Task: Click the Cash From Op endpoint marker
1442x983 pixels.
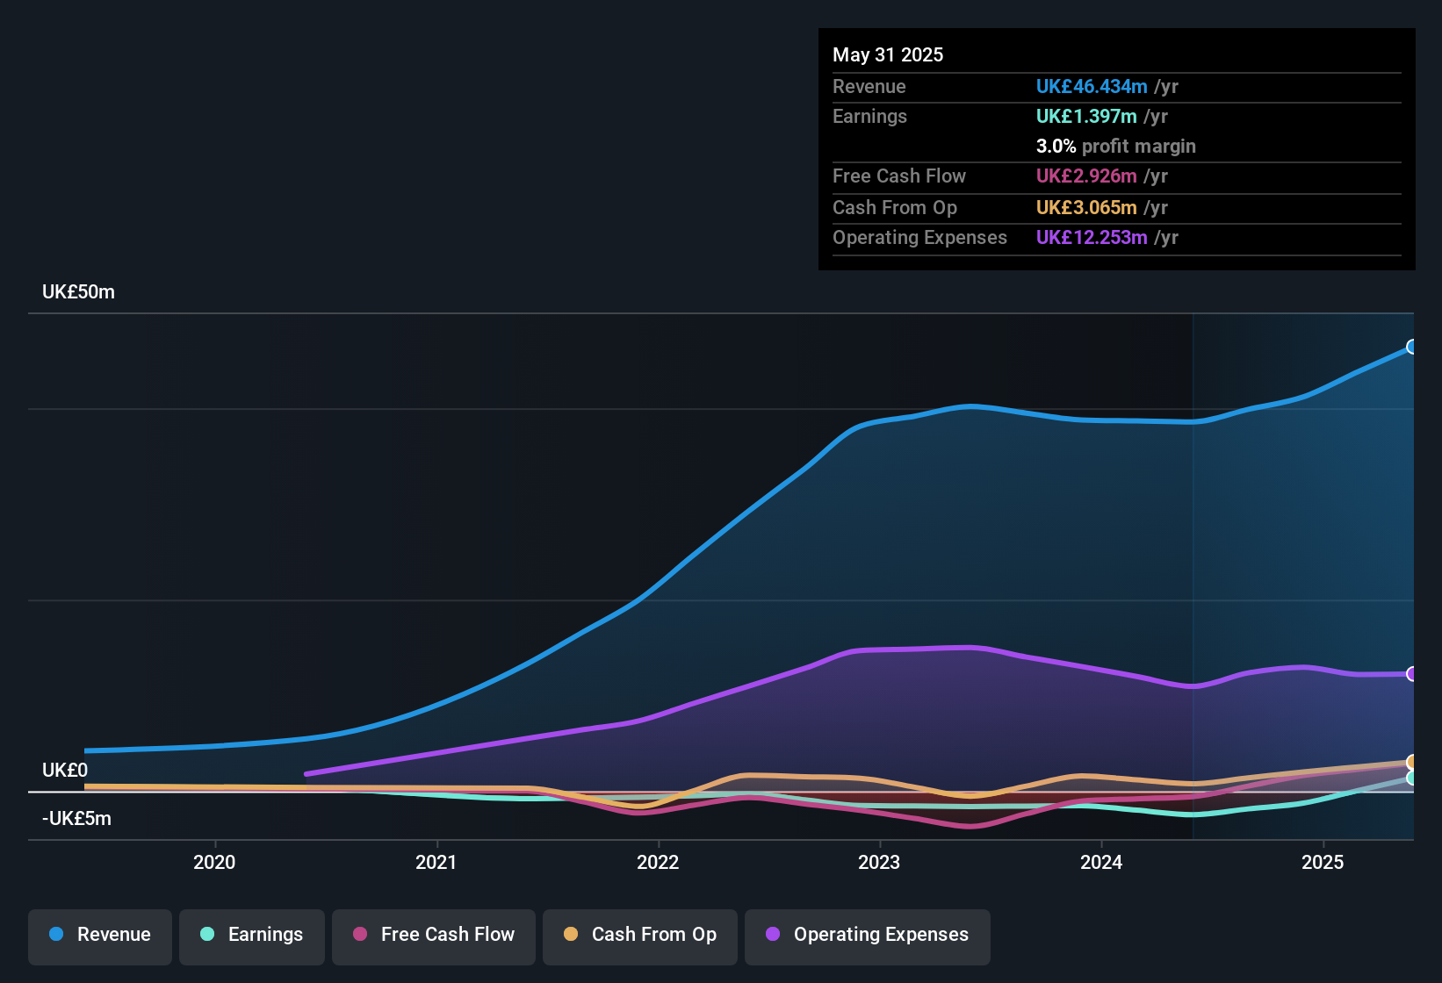Action: 1412,763
